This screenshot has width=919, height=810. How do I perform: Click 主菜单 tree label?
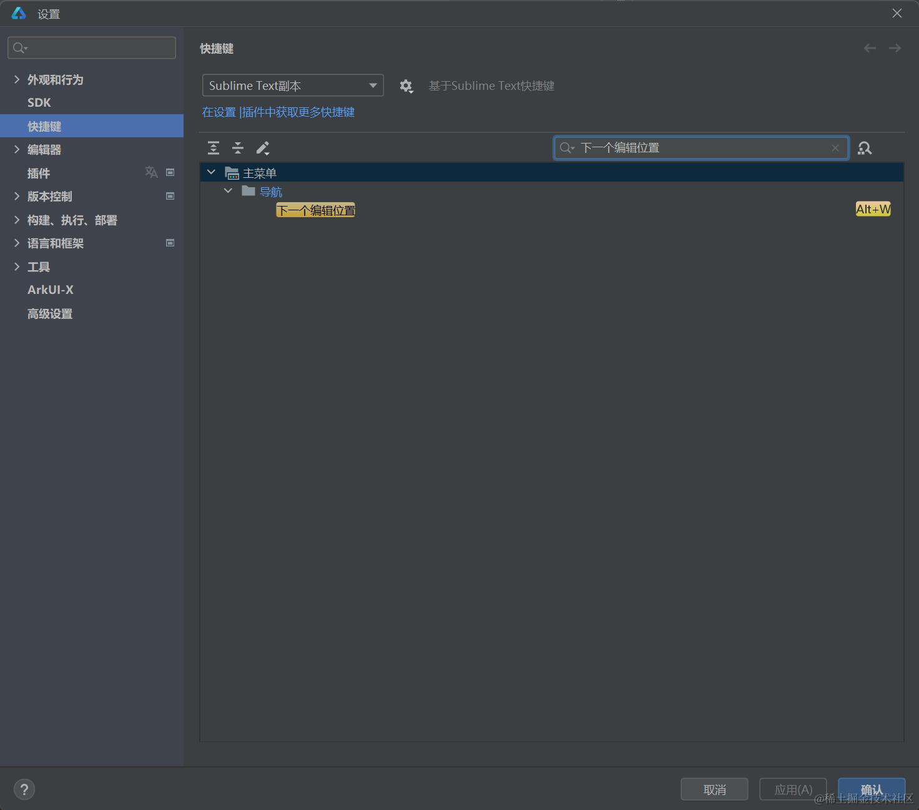(260, 173)
